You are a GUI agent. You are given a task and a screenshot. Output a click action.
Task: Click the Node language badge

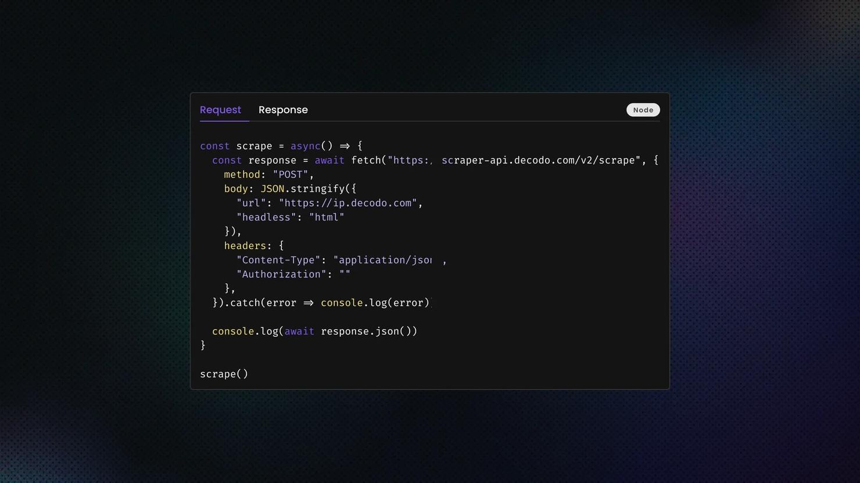643,110
